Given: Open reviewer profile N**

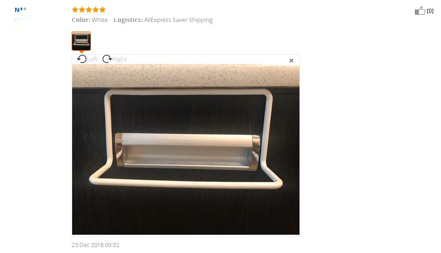Looking at the screenshot, I should [21, 10].
